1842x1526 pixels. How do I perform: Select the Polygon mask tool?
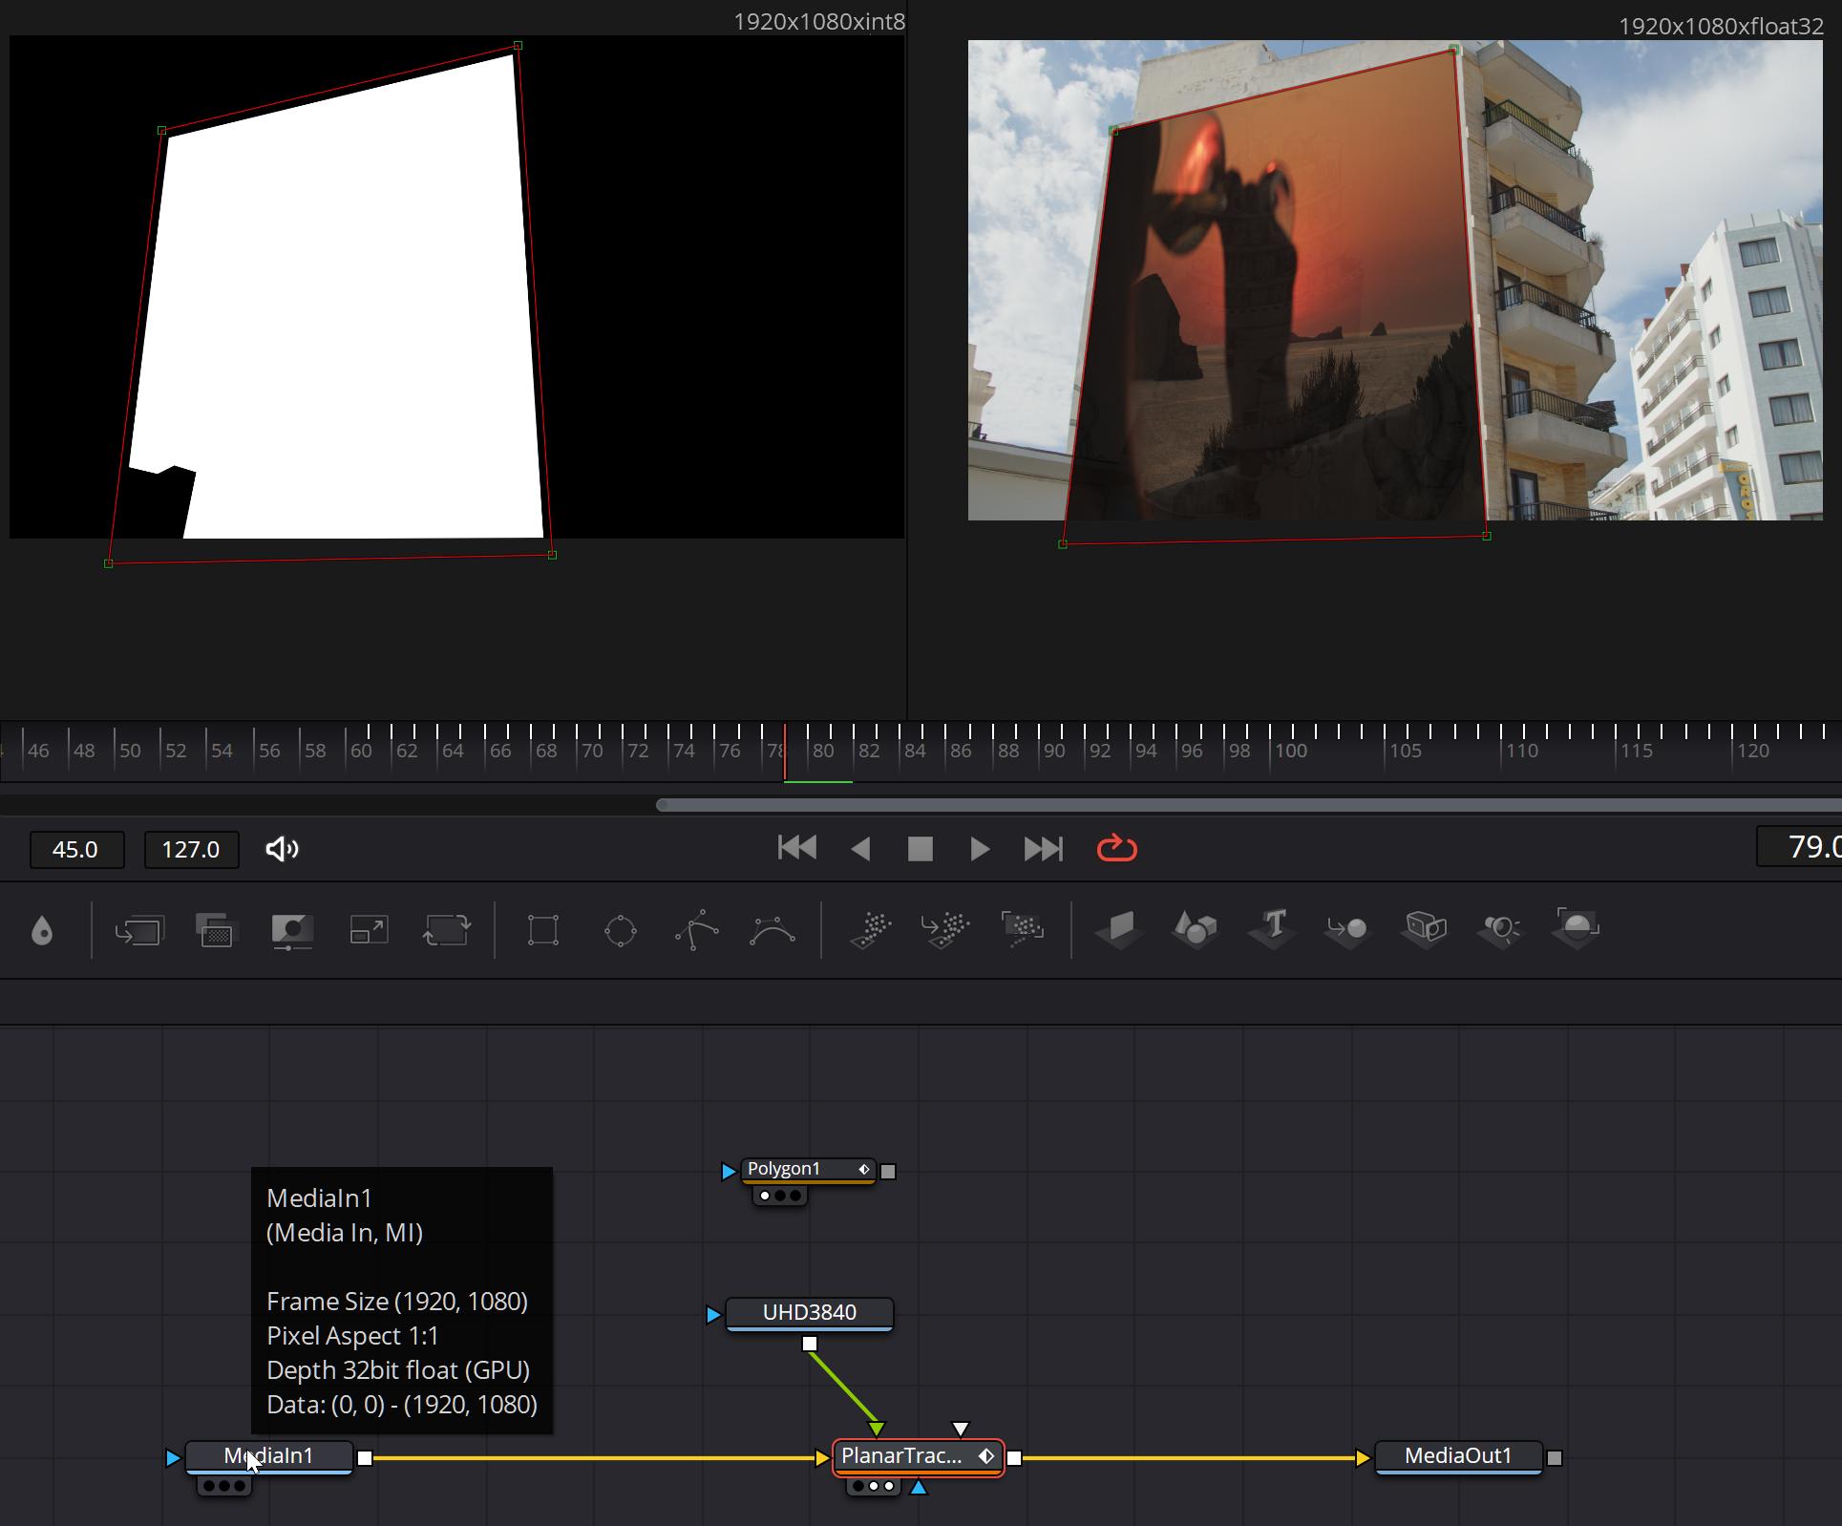click(696, 930)
